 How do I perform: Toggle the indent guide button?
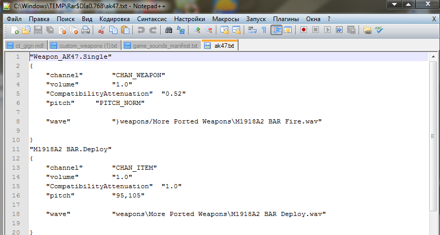(276, 30)
